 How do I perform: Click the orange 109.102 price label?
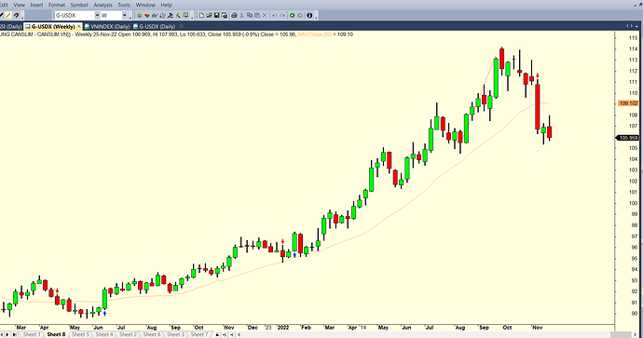(628, 103)
